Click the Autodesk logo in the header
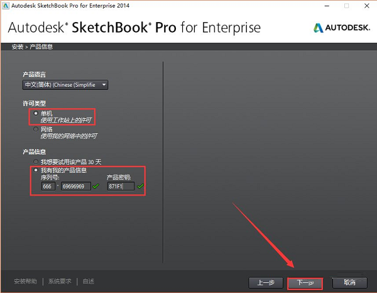Viewport: 377px width, 293px height. coord(342,28)
